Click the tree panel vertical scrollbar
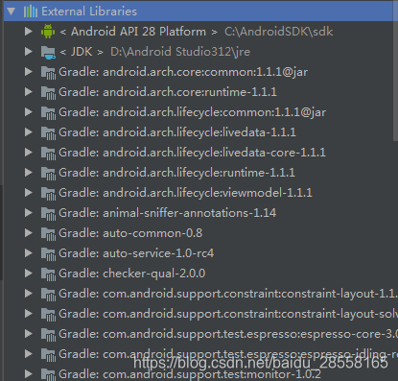398x381 pixels. [x=395, y=70]
